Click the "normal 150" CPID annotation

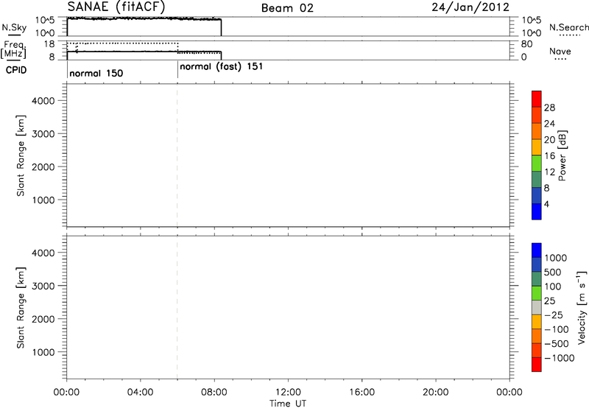click(x=96, y=73)
